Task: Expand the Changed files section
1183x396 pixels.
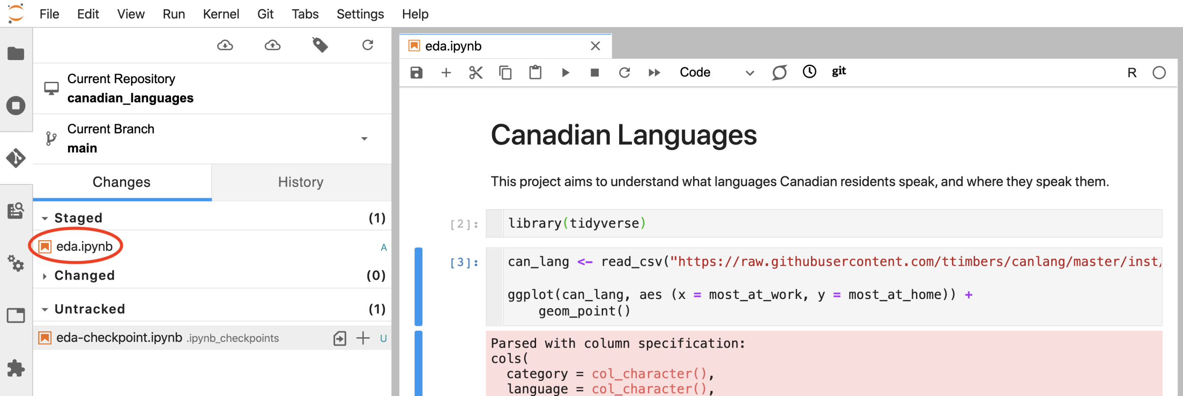Action: [x=45, y=276]
